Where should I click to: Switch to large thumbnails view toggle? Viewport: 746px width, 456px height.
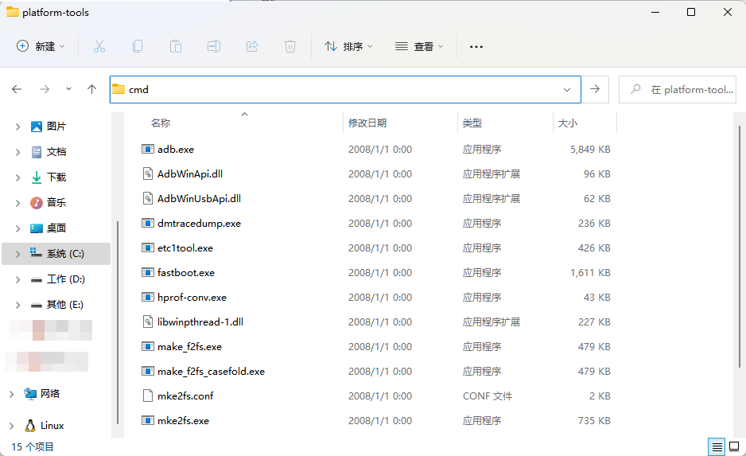734,446
